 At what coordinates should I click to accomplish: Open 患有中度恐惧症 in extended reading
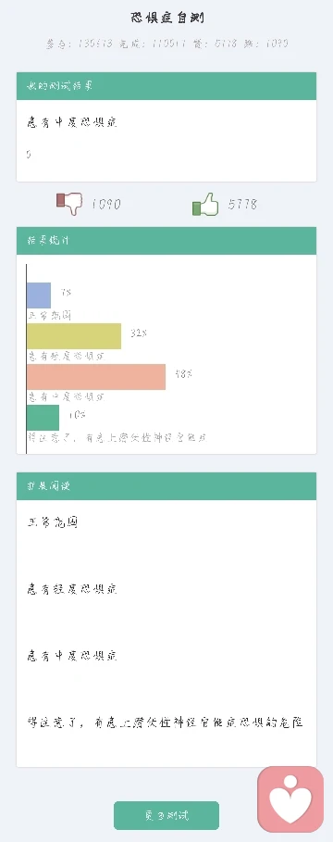[x=72, y=656]
